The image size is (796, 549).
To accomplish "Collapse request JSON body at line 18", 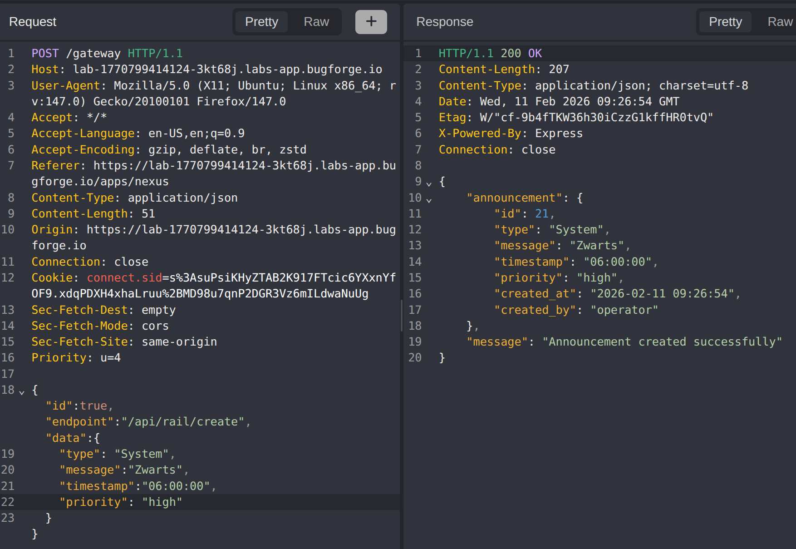I will coord(21,391).
